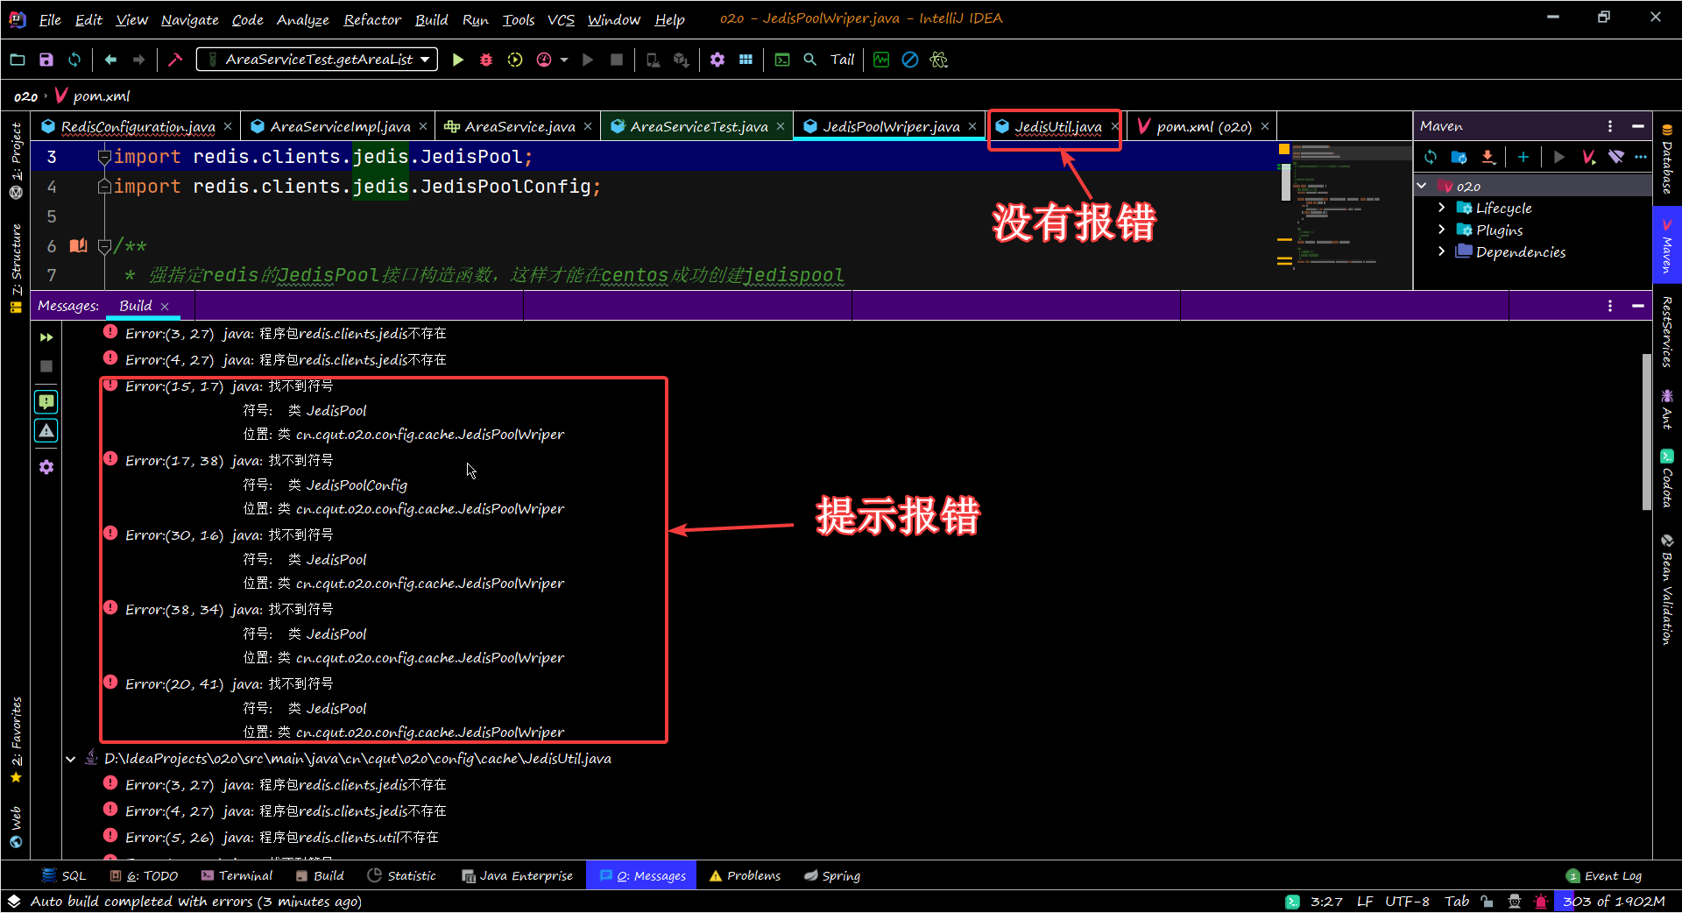Open the Database side panel

point(1667,159)
